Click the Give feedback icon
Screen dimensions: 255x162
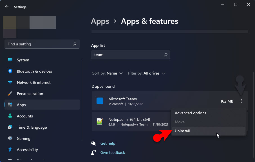(93, 152)
